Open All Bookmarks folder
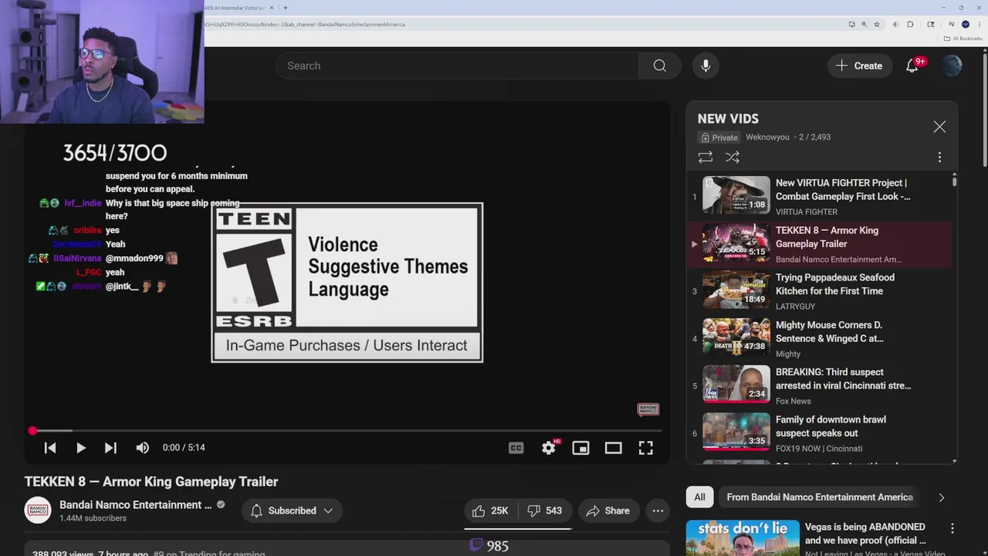The image size is (988, 556). [x=963, y=39]
